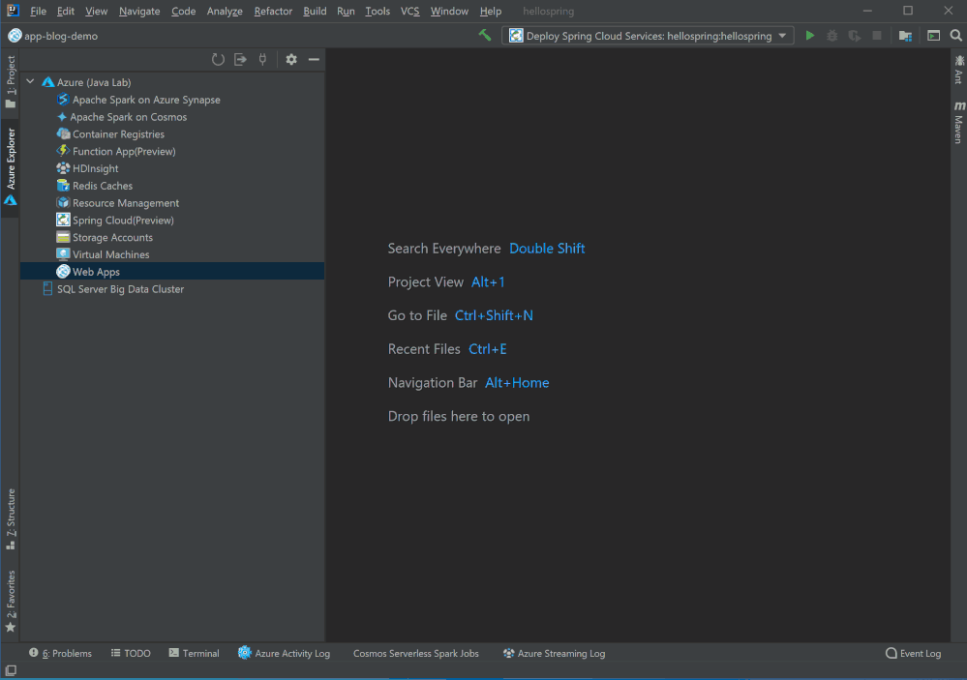
Task: Open Search Everywhere magnifier icon
Action: [x=956, y=36]
